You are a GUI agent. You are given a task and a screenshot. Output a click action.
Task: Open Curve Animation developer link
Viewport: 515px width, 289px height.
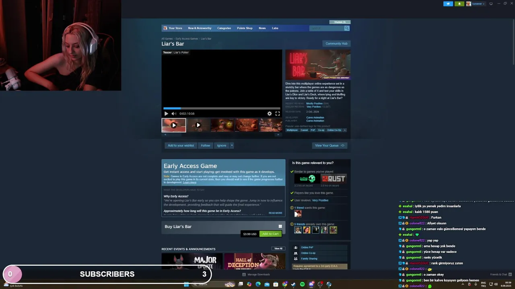pyautogui.click(x=315, y=118)
